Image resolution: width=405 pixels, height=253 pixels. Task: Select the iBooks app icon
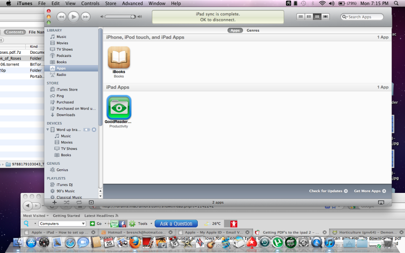(x=119, y=58)
